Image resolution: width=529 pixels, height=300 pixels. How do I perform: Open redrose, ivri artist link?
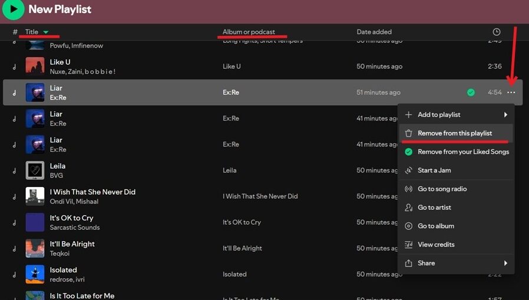pos(67,279)
